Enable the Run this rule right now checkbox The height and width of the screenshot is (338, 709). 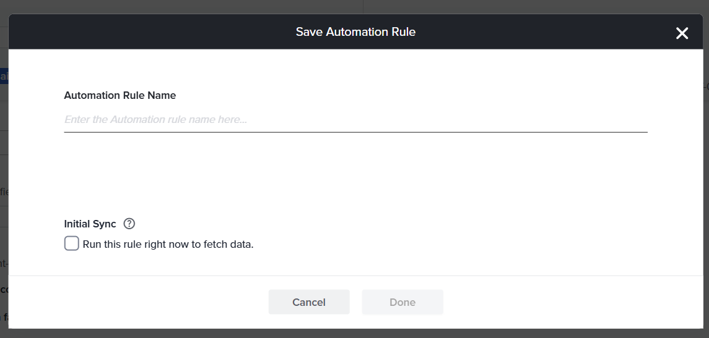(72, 243)
